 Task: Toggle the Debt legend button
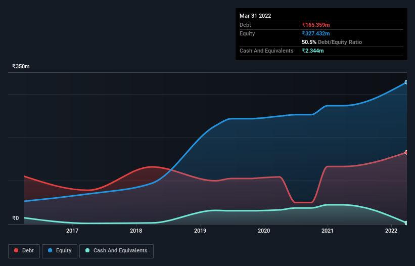pyautogui.click(x=24, y=251)
